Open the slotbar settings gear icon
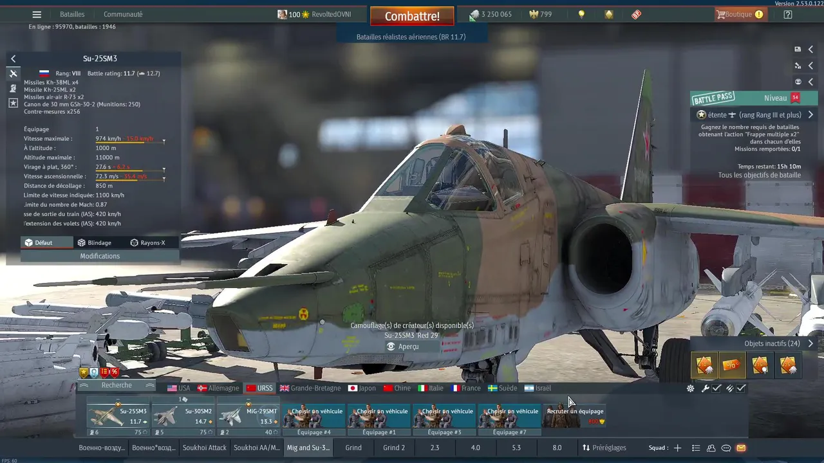Viewport: 824px width, 463px height. coord(691,388)
